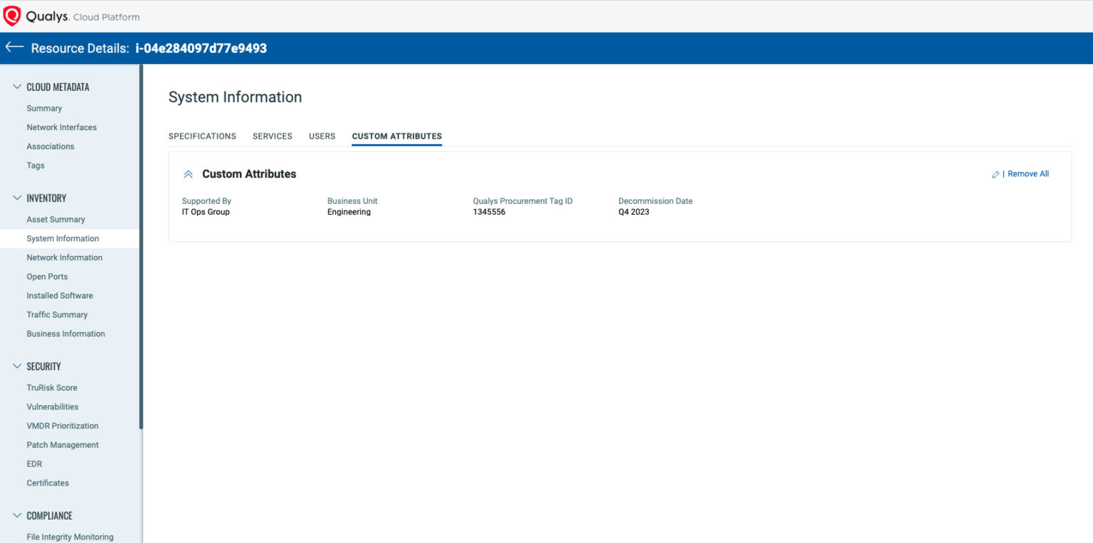
Task: Switch to the SERVICES tab
Action: point(272,136)
